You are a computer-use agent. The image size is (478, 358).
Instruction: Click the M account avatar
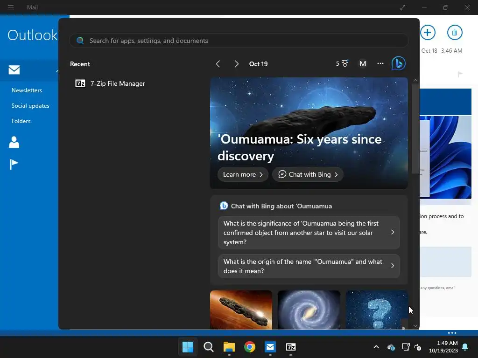click(x=362, y=63)
